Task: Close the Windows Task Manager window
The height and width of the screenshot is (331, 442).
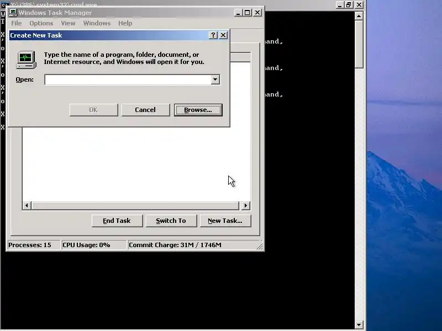Action: 257,13
